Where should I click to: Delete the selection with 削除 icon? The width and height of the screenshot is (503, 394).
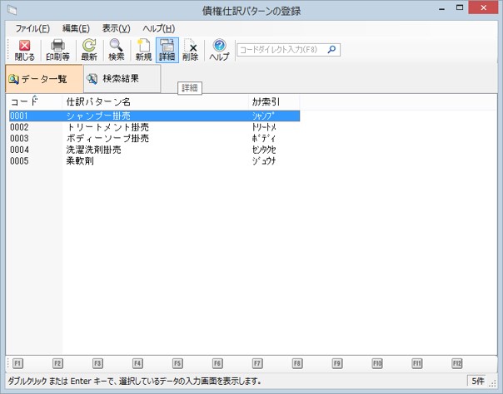190,50
